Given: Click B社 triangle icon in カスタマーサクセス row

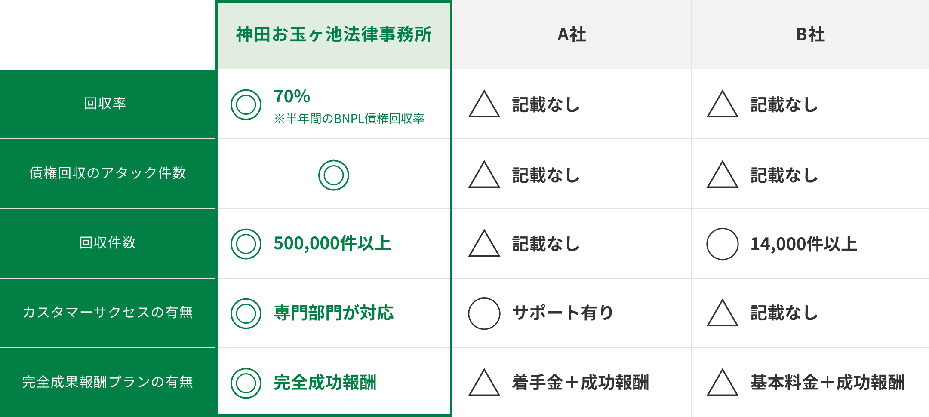Looking at the screenshot, I should point(723,314).
